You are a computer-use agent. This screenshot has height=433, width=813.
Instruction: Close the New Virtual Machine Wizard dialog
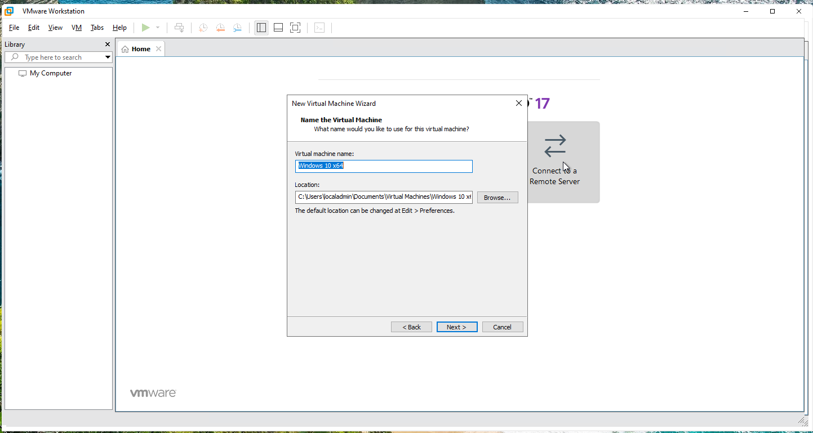[x=519, y=104]
